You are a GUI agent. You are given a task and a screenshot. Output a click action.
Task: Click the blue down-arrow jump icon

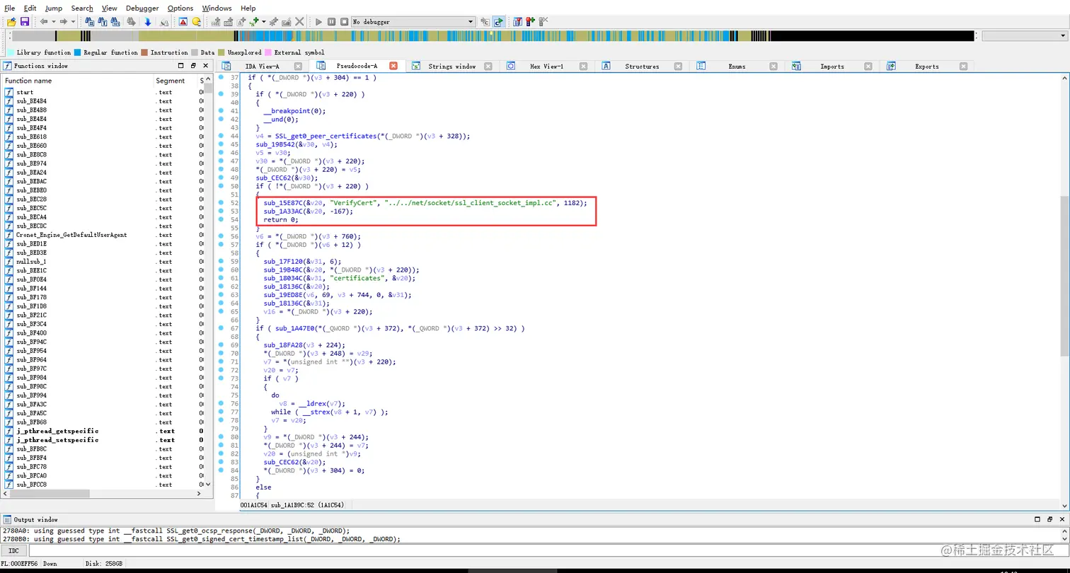click(147, 22)
